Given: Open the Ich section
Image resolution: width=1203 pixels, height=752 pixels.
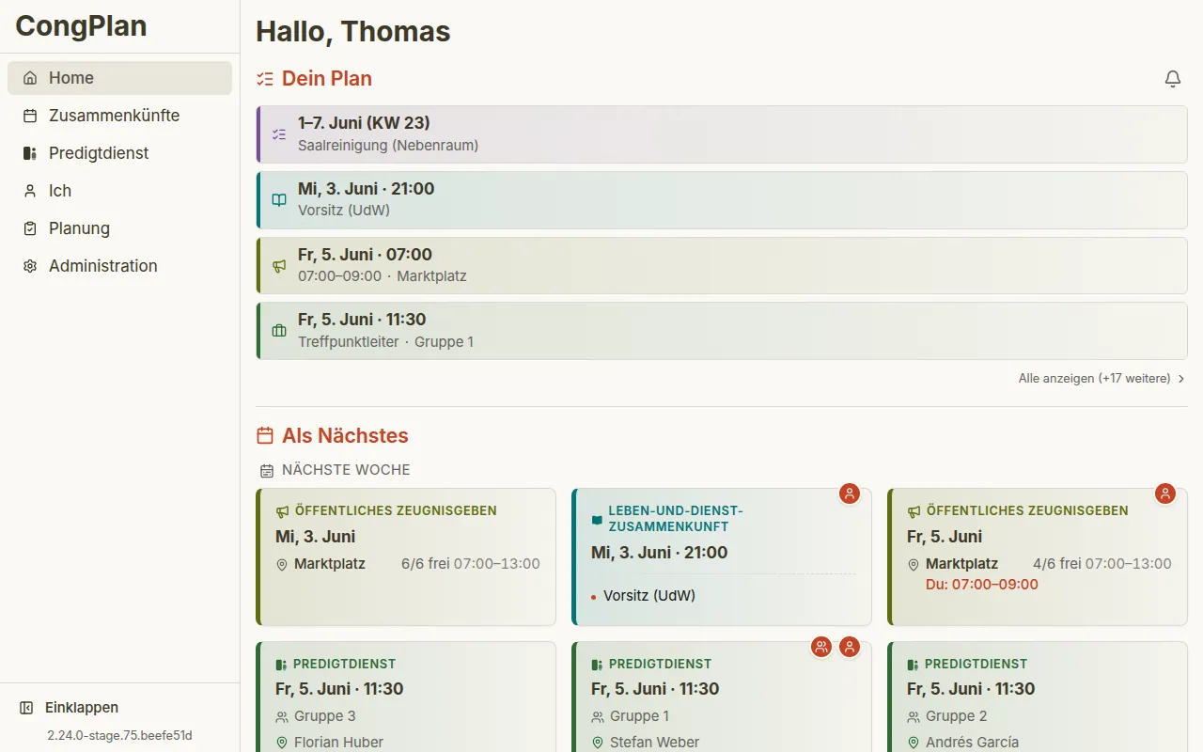Looking at the screenshot, I should tap(119, 191).
